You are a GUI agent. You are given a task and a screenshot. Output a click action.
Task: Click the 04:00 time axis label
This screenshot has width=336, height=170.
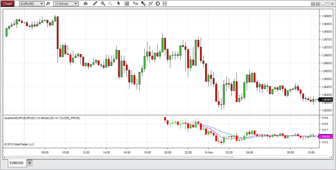[x=250, y=152]
